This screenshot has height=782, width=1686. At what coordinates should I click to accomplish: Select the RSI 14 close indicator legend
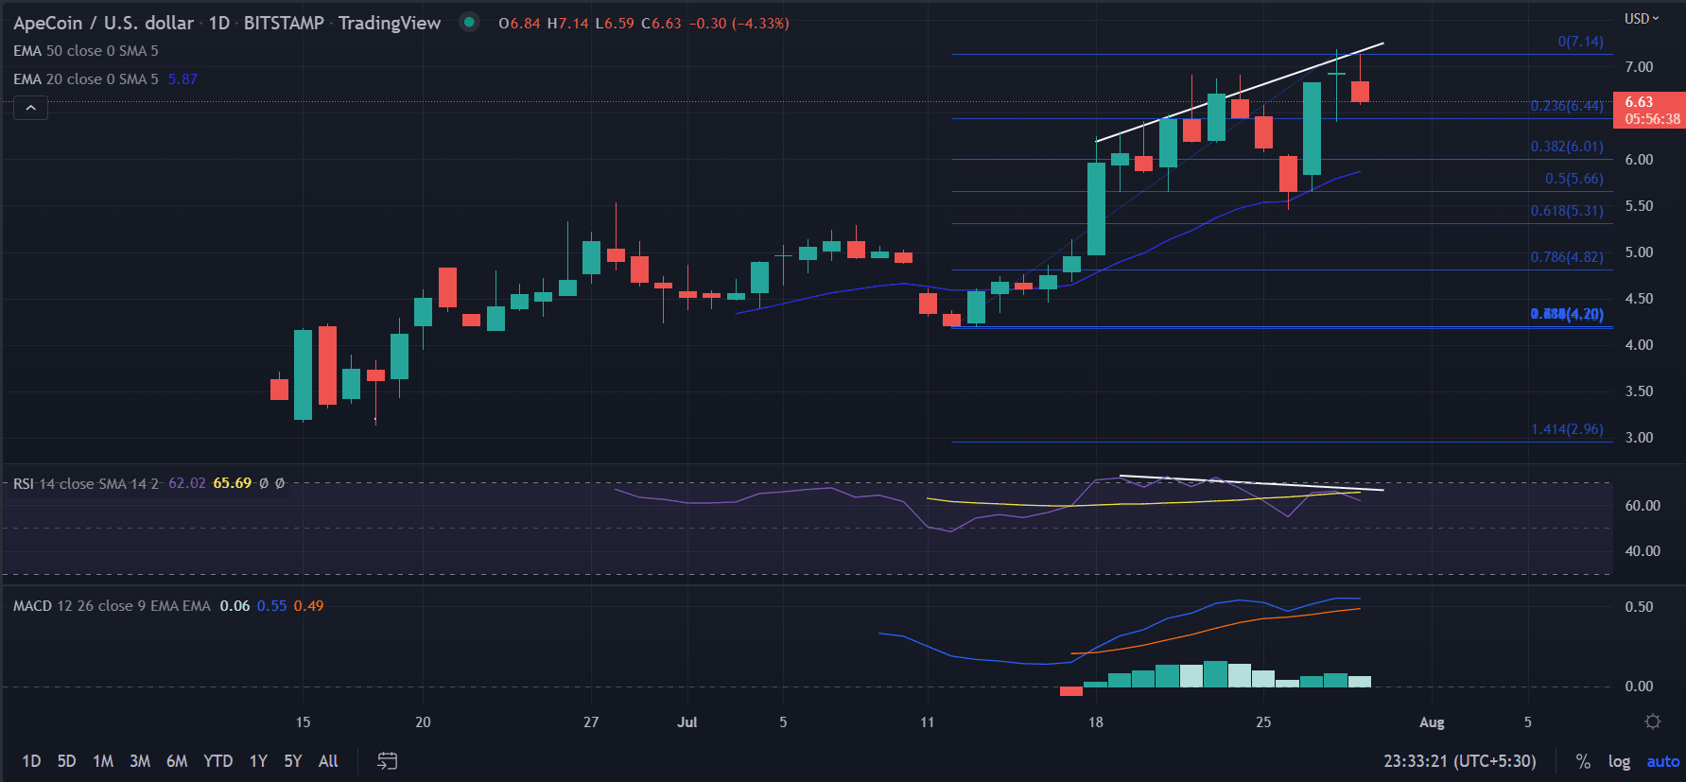point(86,483)
